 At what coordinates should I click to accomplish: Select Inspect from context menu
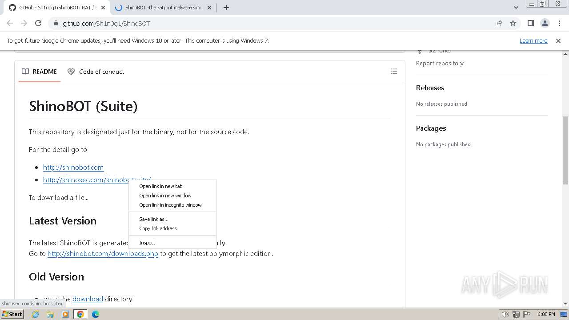pos(147,243)
